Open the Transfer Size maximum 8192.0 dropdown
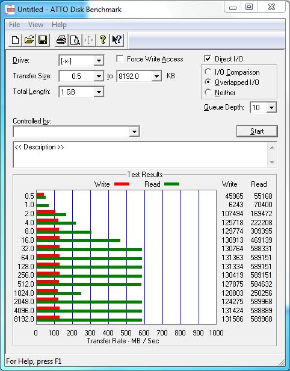Viewport: 290px width, 371px height. point(156,76)
